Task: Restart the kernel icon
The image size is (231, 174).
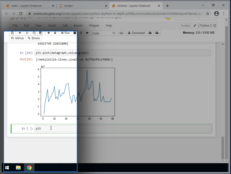Action: [x=81, y=33]
